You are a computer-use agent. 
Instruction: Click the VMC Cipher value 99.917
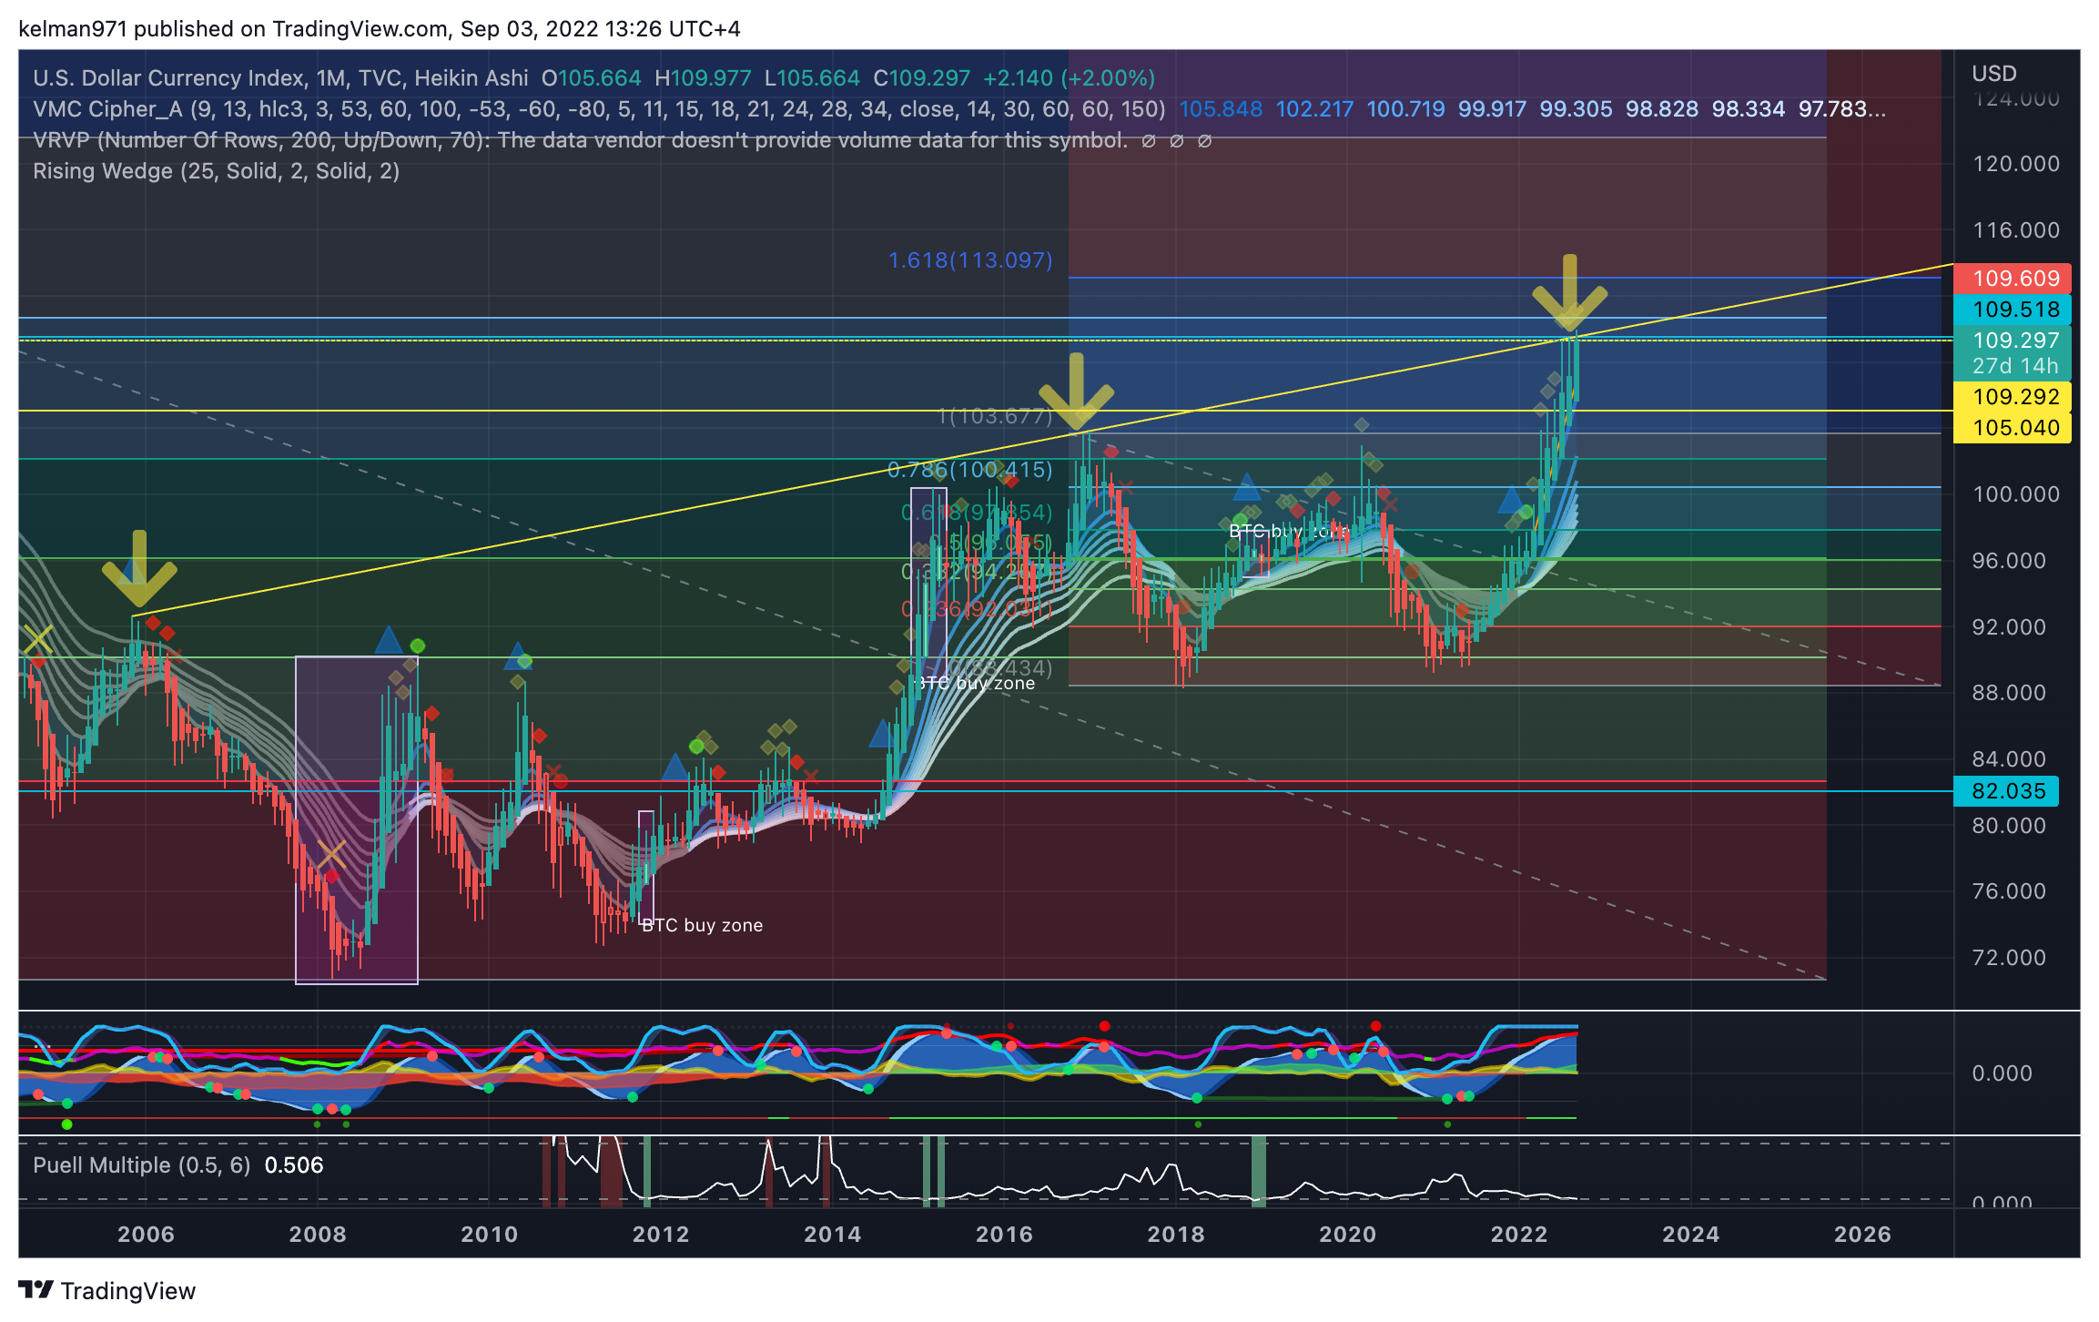[1492, 109]
